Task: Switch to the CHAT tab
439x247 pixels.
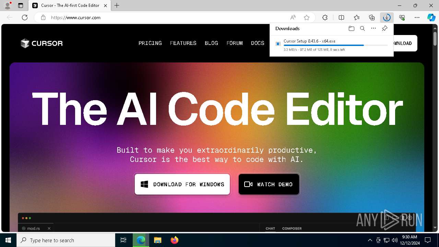Action: coord(270,228)
